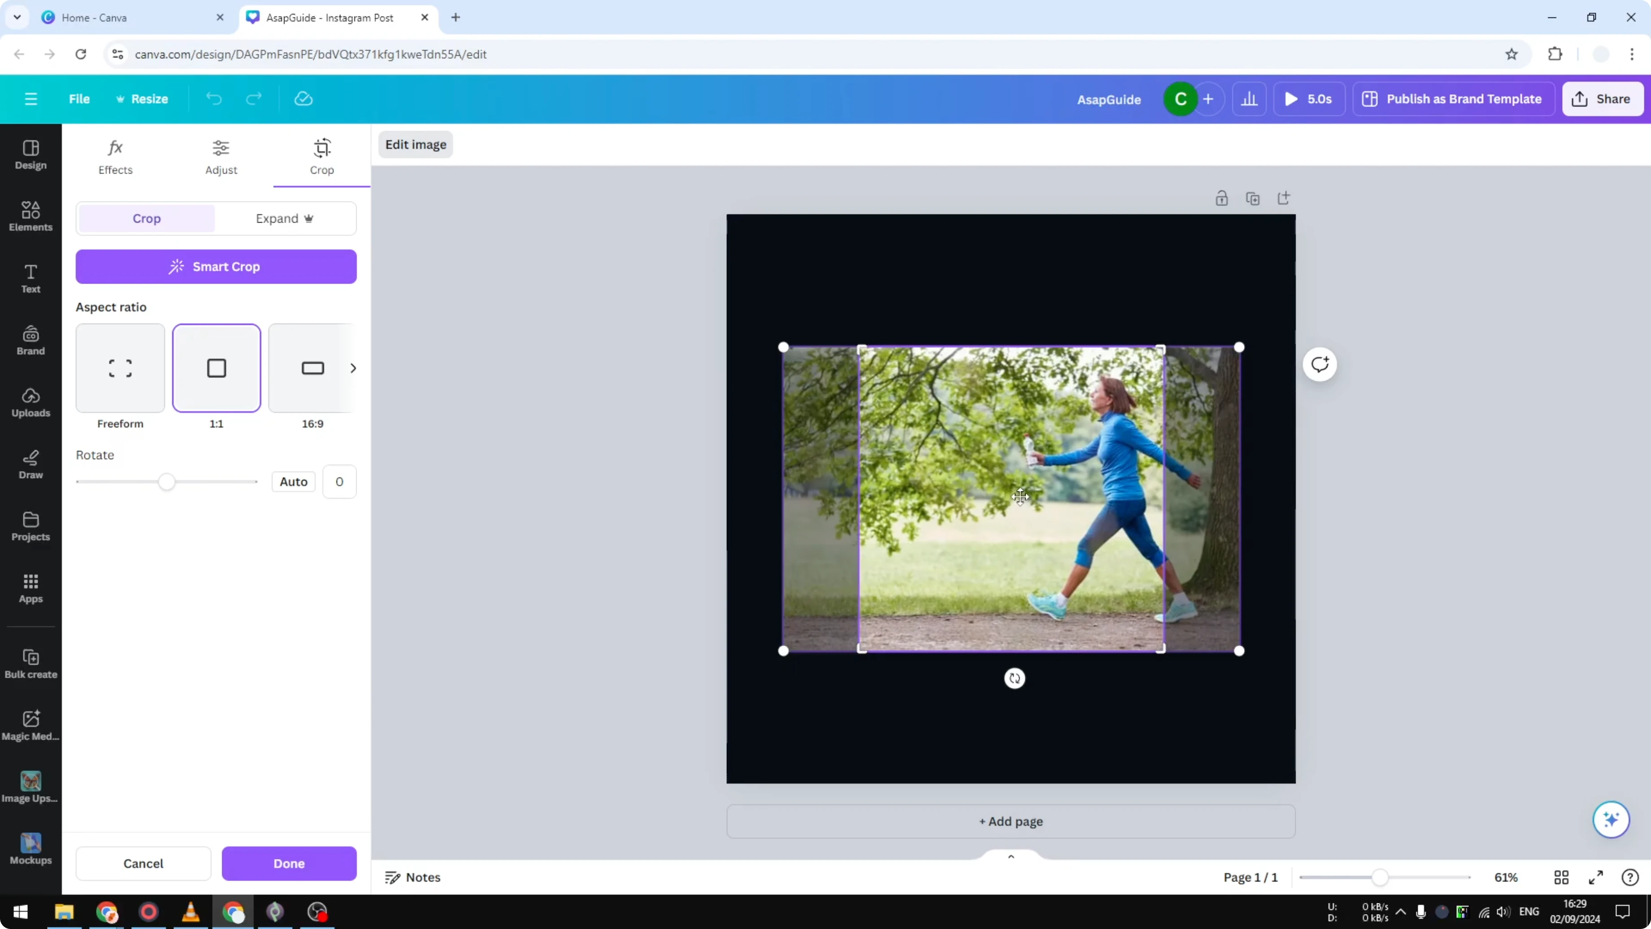Screen dimensions: 1651x929
Task: Select Freeform aspect ratio
Action: pos(120,368)
